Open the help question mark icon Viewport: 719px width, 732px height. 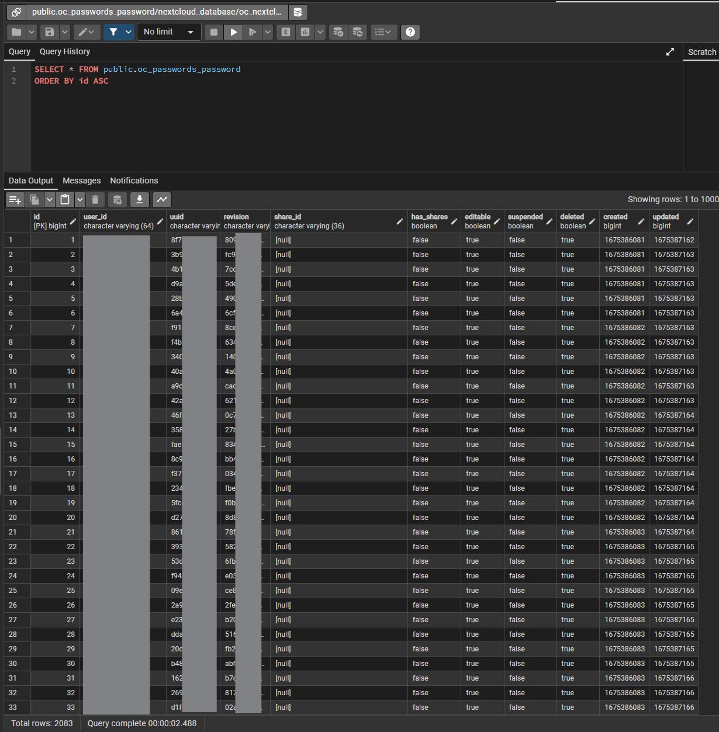coord(410,32)
